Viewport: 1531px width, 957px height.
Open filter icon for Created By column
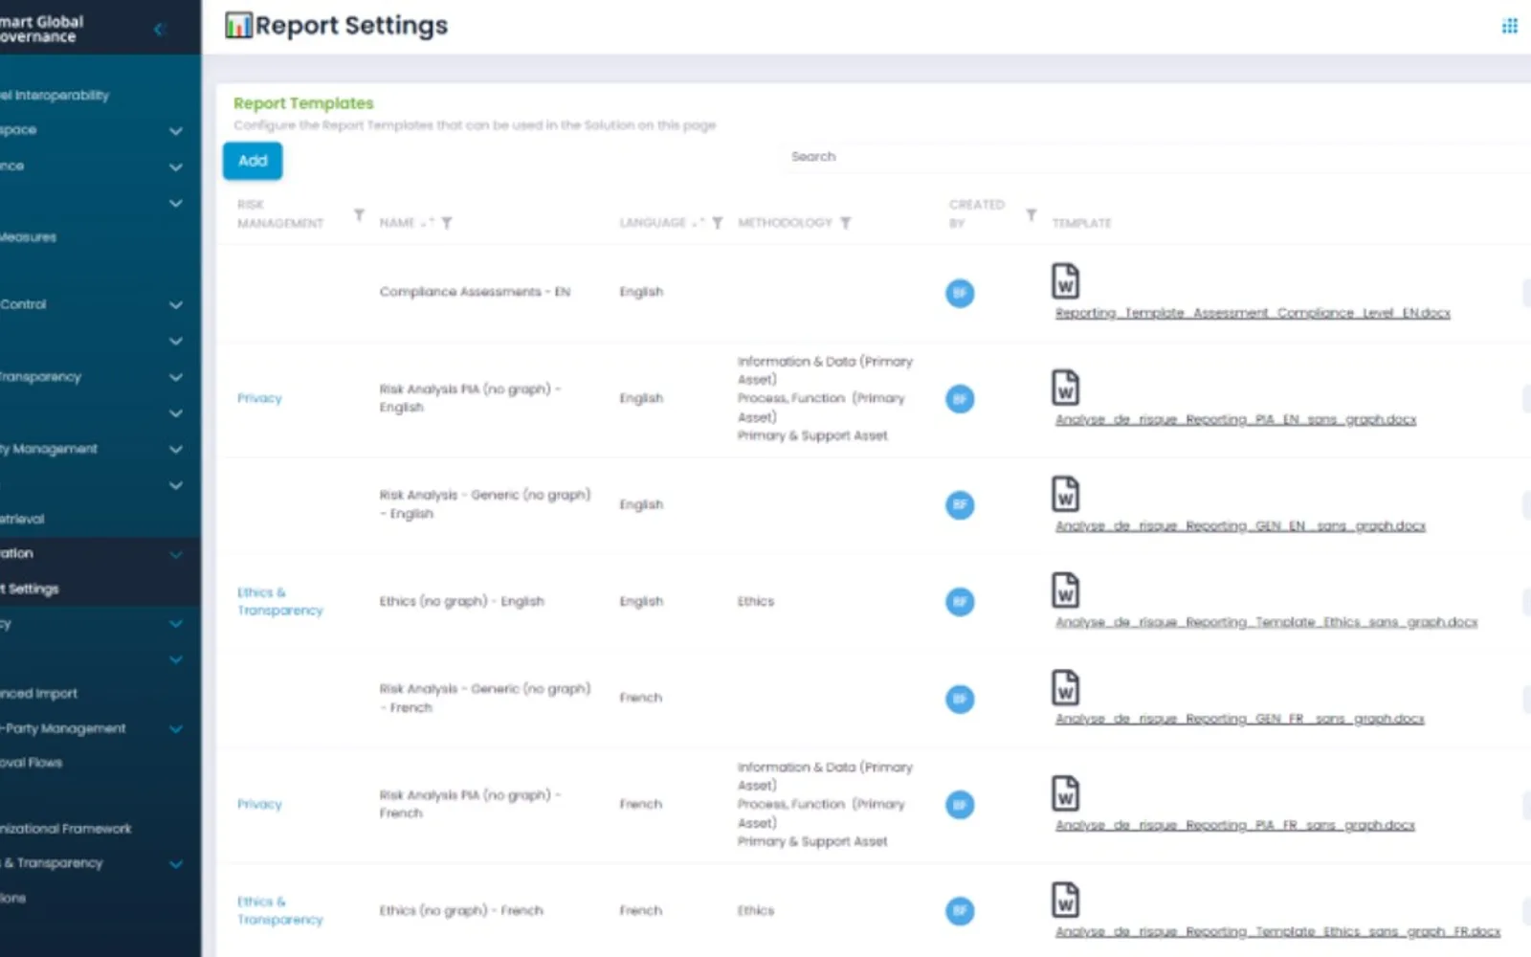click(x=1031, y=214)
